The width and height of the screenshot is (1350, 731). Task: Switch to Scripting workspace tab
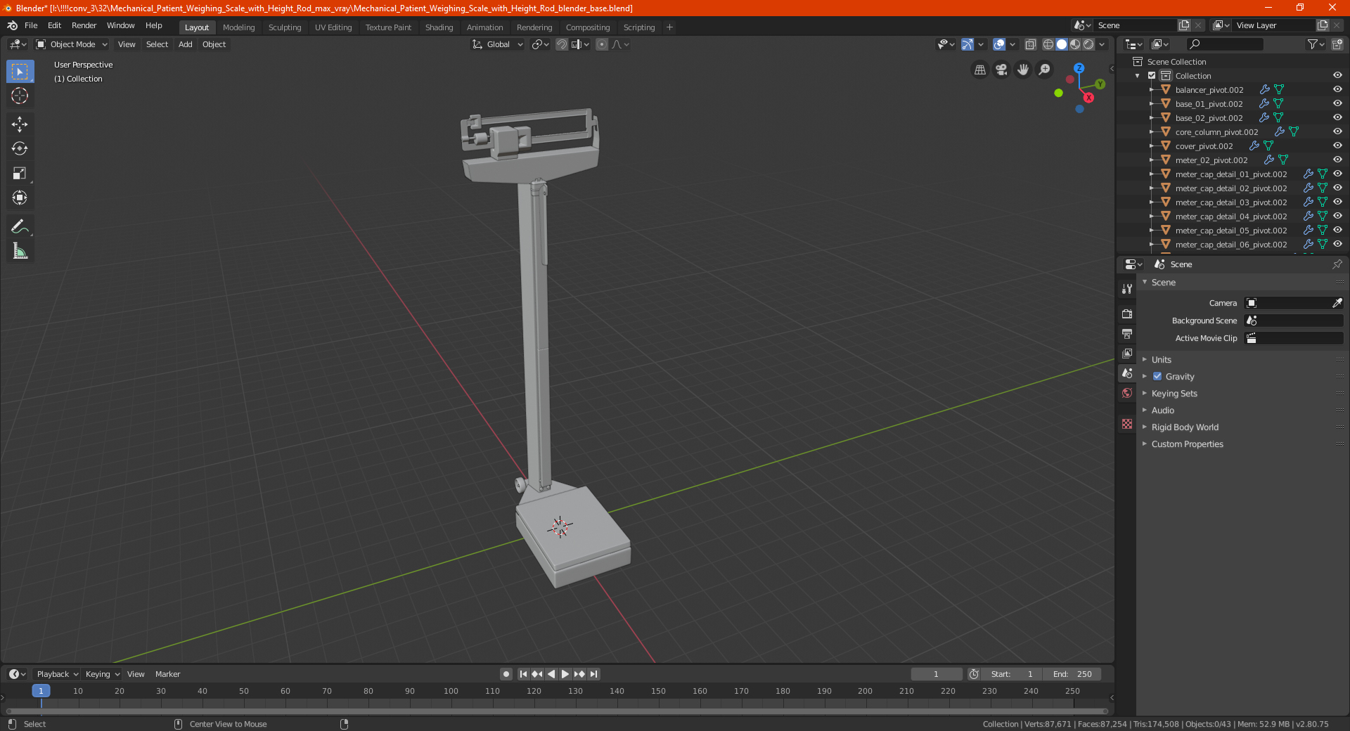click(638, 27)
